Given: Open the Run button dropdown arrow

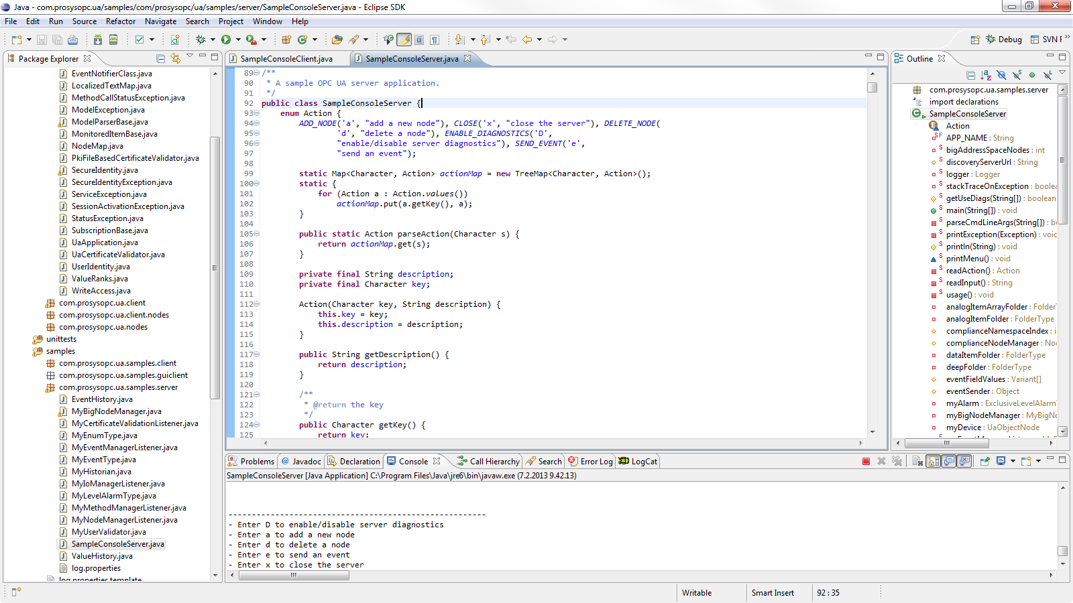Looking at the screenshot, I should click(238, 40).
